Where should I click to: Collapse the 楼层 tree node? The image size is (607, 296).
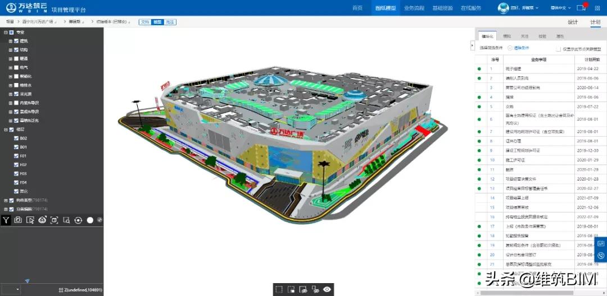pos(6,129)
